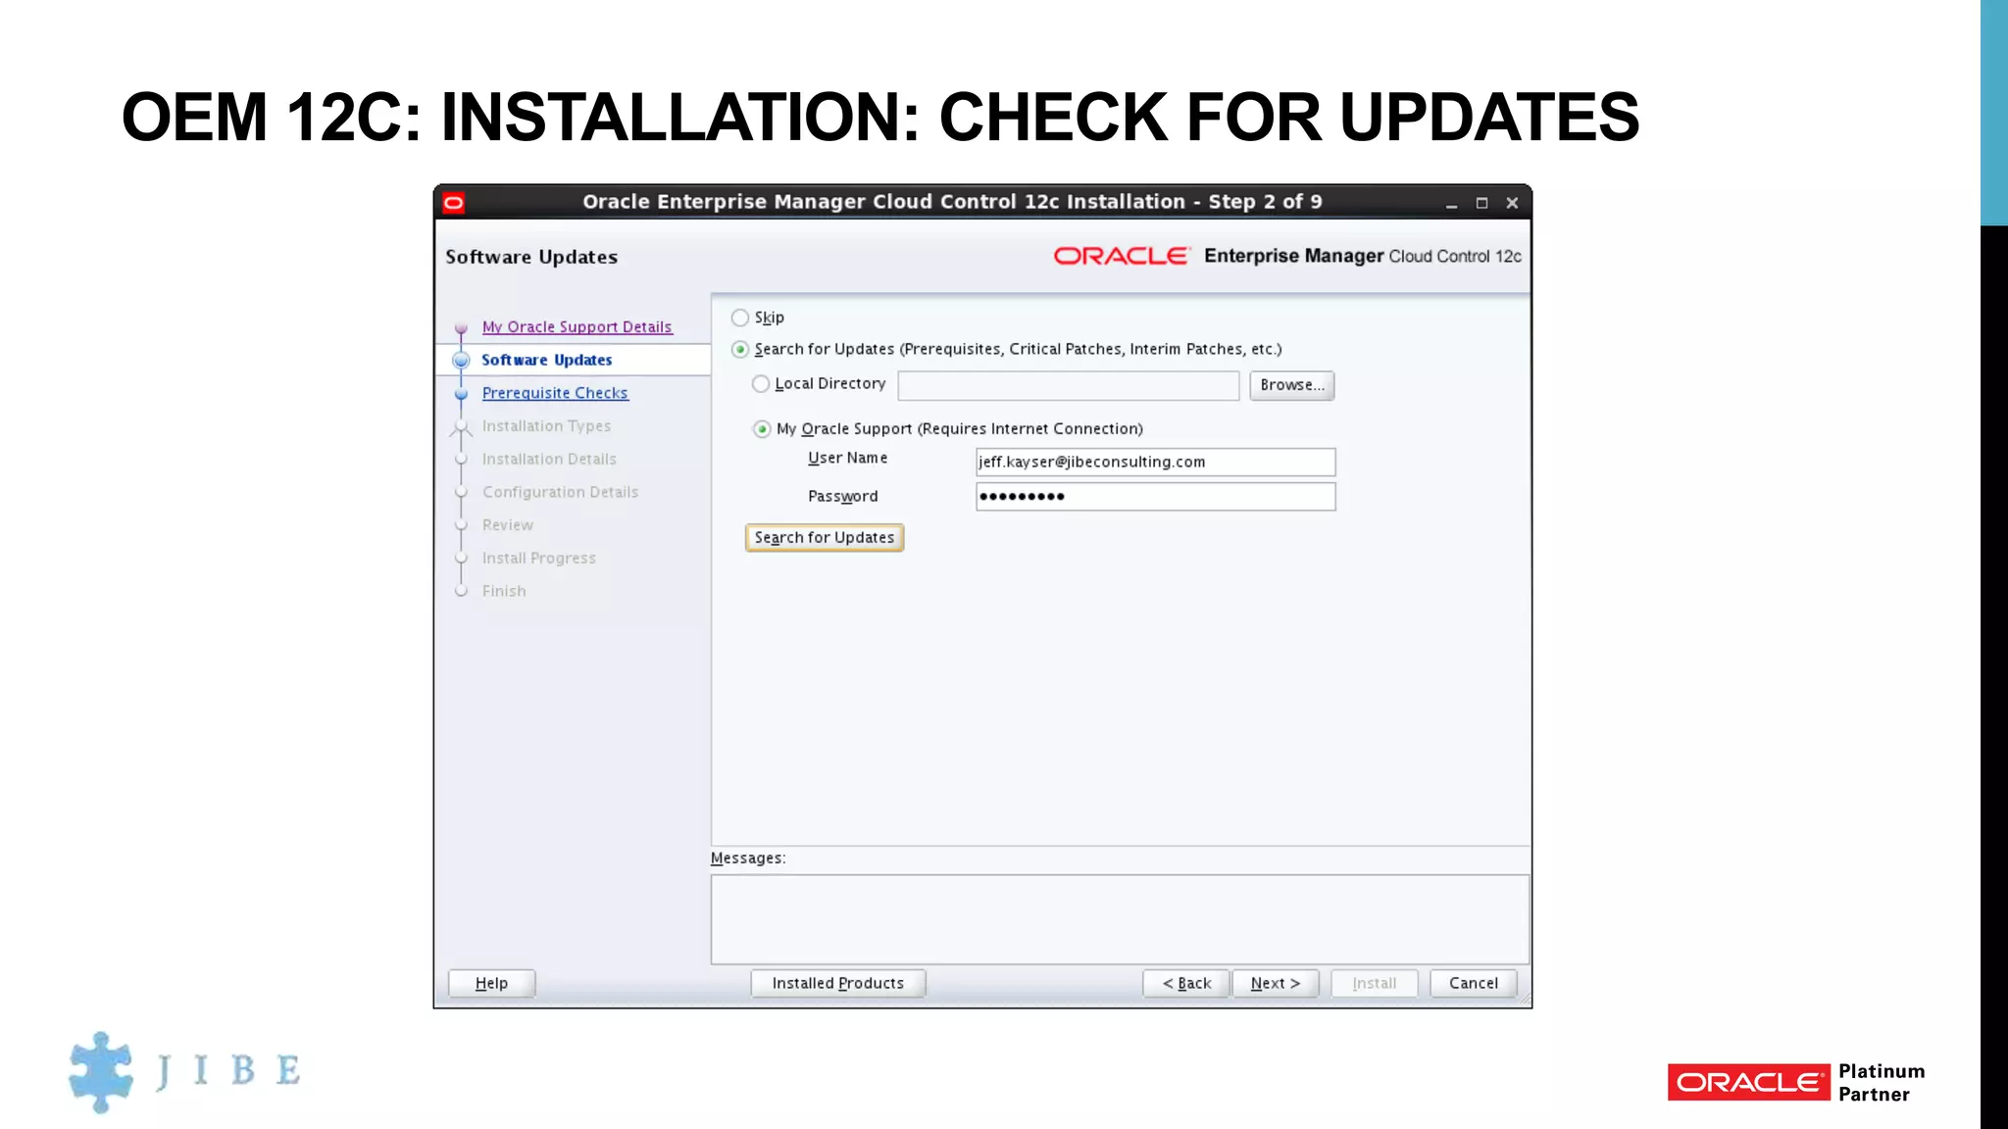This screenshot has width=2008, height=1129.
Task: Close the installer window
Action: click(1512, 203)
